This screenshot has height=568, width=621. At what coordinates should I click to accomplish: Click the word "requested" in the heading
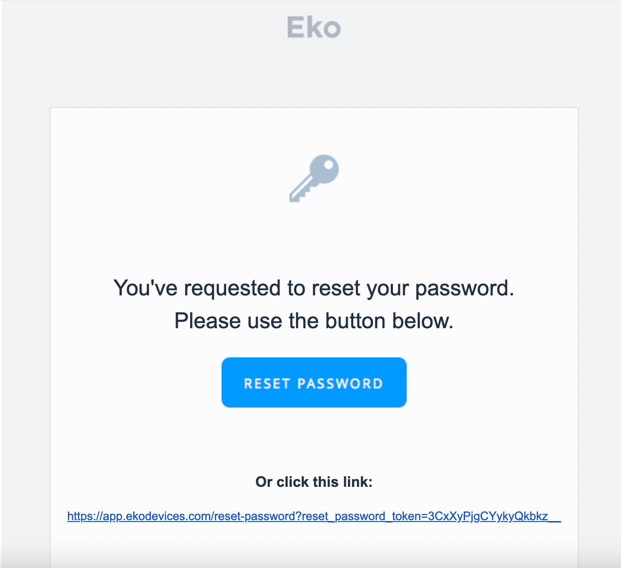tap(232, 288)
